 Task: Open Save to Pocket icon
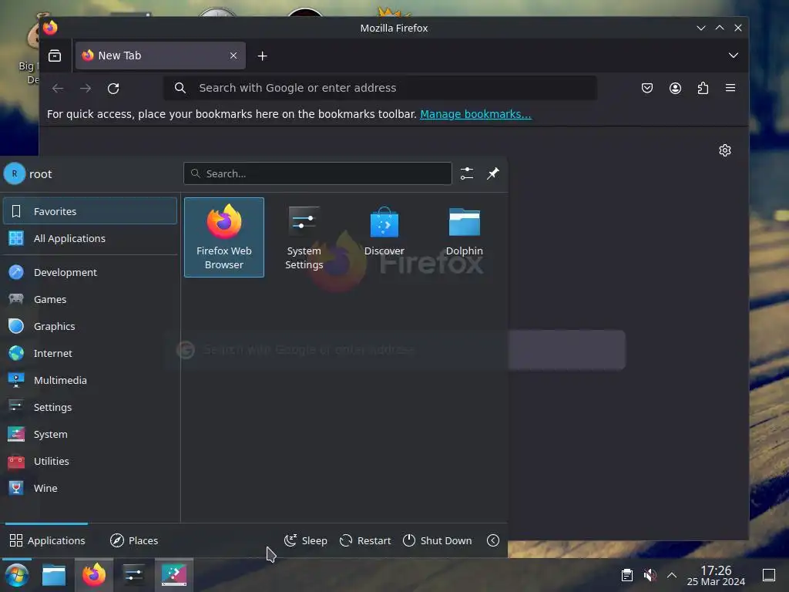tap(647, 88)
